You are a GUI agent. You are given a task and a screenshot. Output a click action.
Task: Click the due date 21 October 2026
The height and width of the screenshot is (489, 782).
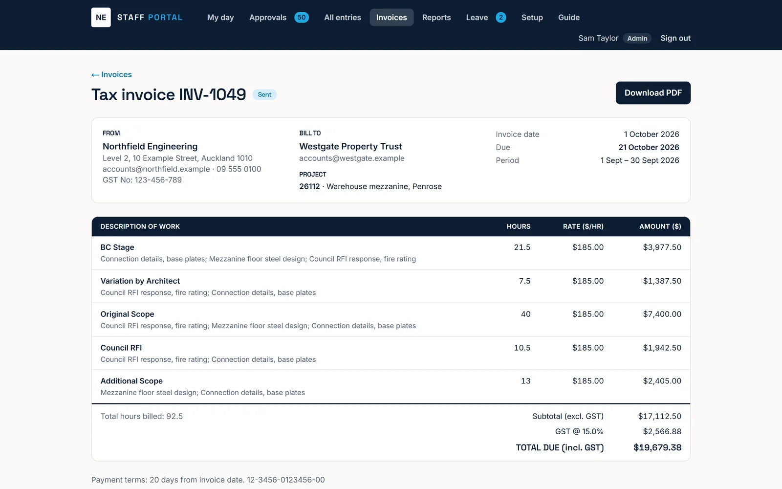coord(649,147)
